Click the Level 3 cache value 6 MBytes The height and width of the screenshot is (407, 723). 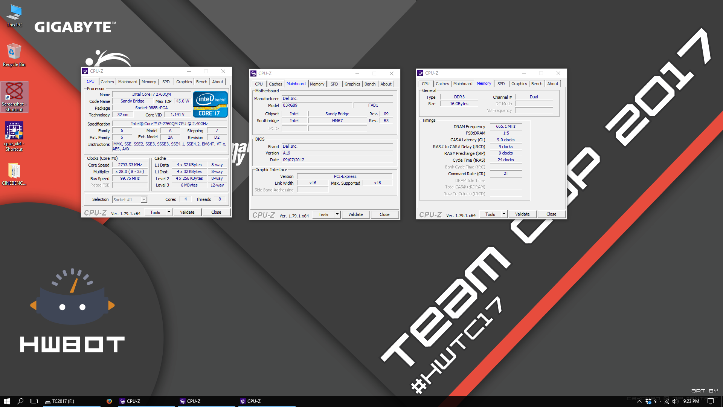pos(189,185)
